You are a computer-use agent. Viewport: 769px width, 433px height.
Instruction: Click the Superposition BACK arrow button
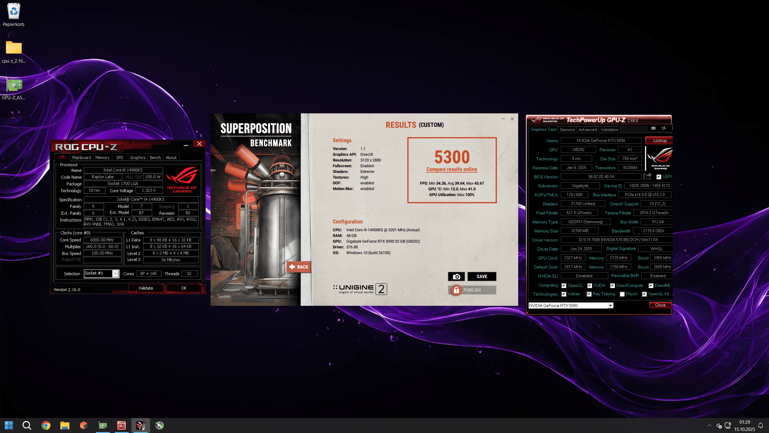pos(299,267)
